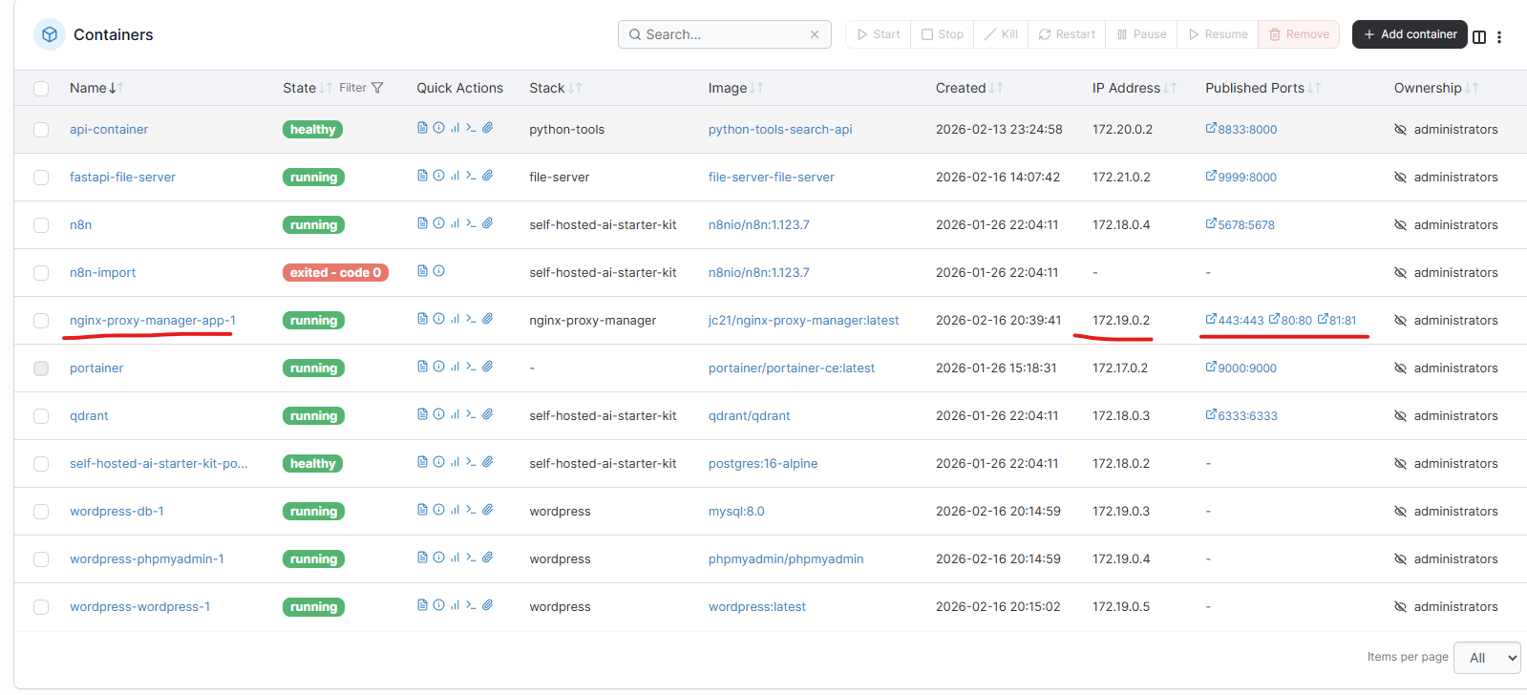
Task: Sort by Published Ports header
Action: (1262, 88)
